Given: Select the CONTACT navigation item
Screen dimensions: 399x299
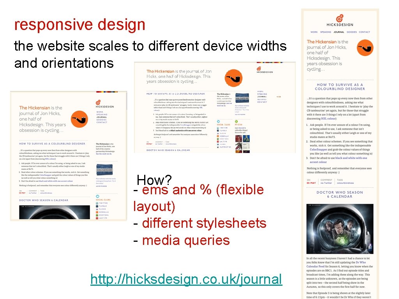Looking at the screenshot, I should [x=365, y=32].
